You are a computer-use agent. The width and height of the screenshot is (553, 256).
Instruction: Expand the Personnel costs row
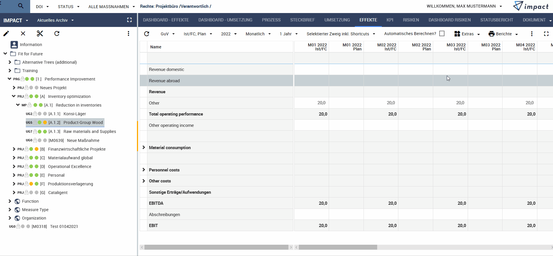[x=144, y=170]
